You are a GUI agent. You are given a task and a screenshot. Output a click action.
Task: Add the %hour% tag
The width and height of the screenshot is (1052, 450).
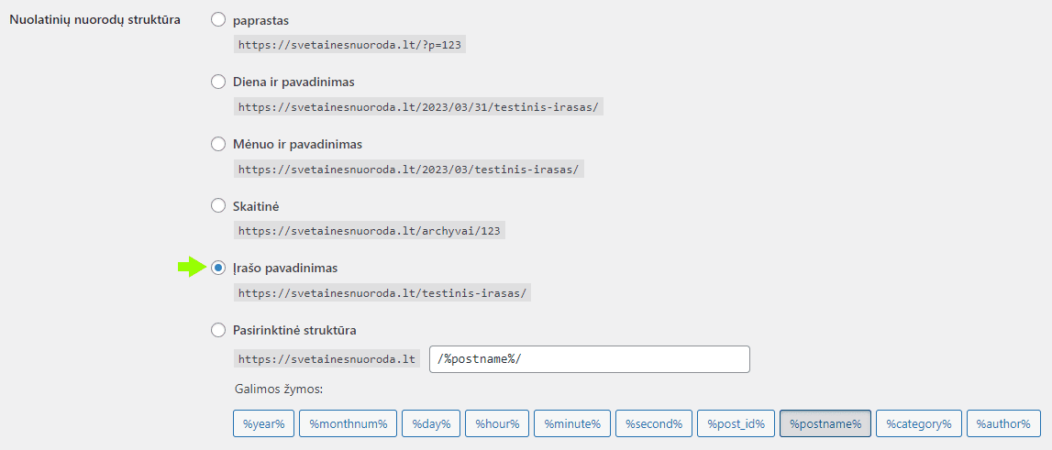tap(496, 423)
